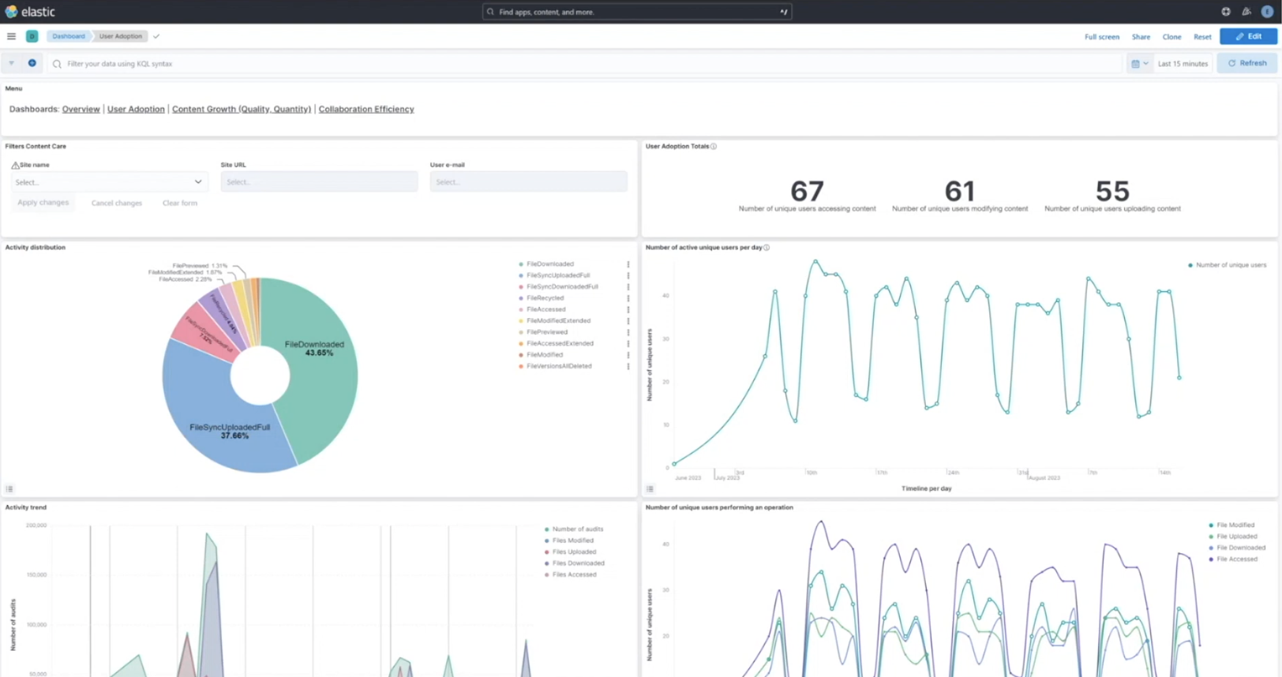Open the user profile avatar
The height and width of the screenshot is (677, 1282).
1267,12
